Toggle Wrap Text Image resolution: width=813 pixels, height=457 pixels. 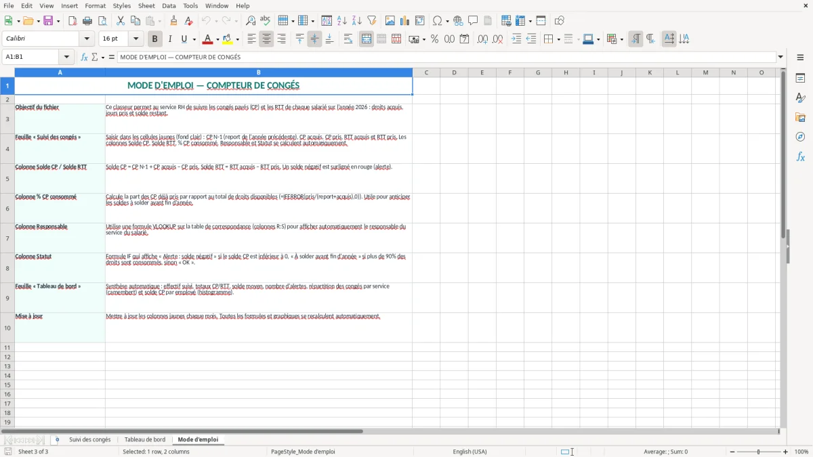348,39
